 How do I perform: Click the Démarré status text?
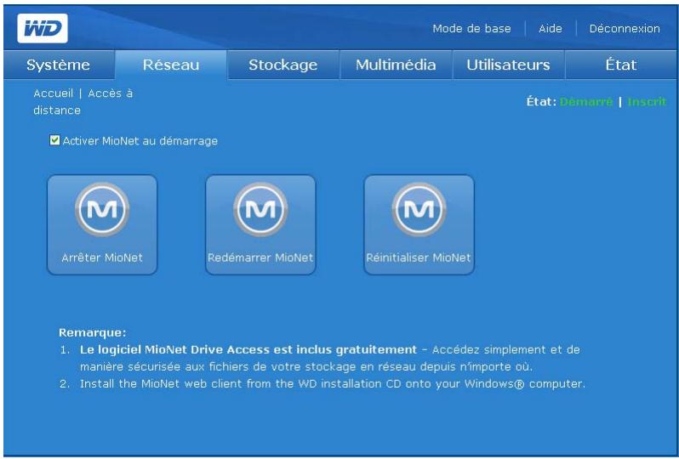(x=586, y=102)
